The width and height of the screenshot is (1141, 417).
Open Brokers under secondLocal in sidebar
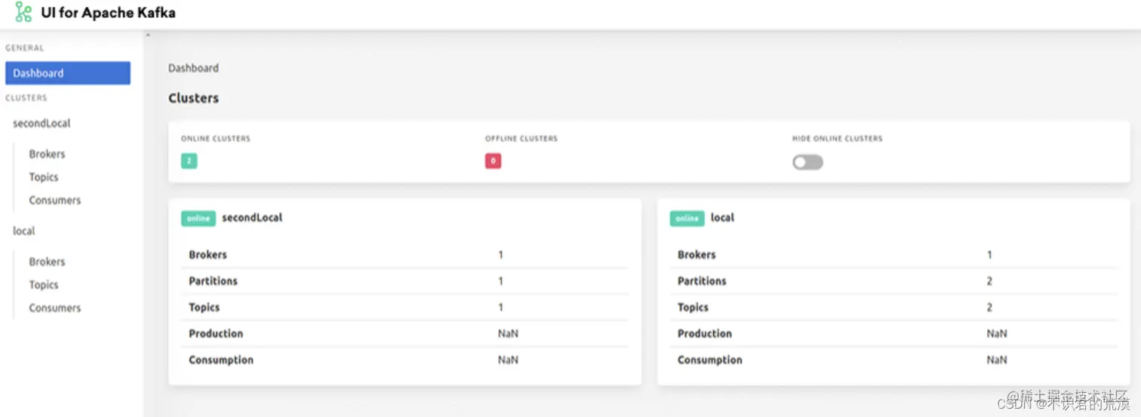pyautogui.click(x=47, y=154)
